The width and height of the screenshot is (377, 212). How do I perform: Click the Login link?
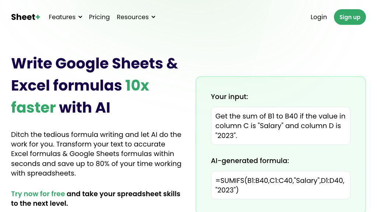click(x=318, y=17)
